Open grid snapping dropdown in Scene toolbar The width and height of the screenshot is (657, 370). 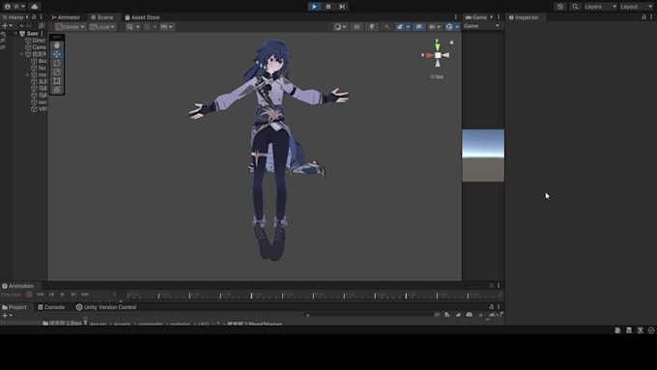point(133,27)
